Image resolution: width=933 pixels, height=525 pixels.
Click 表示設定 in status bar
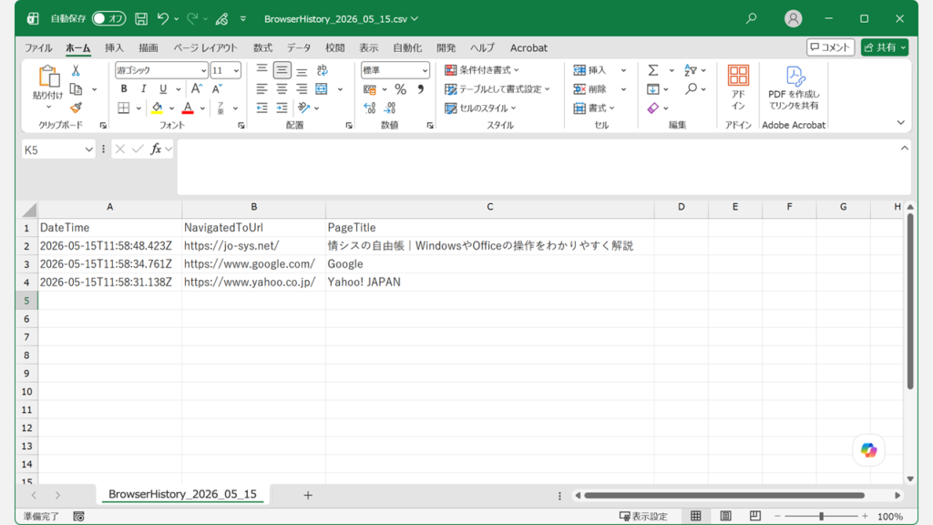coord(643,516)
